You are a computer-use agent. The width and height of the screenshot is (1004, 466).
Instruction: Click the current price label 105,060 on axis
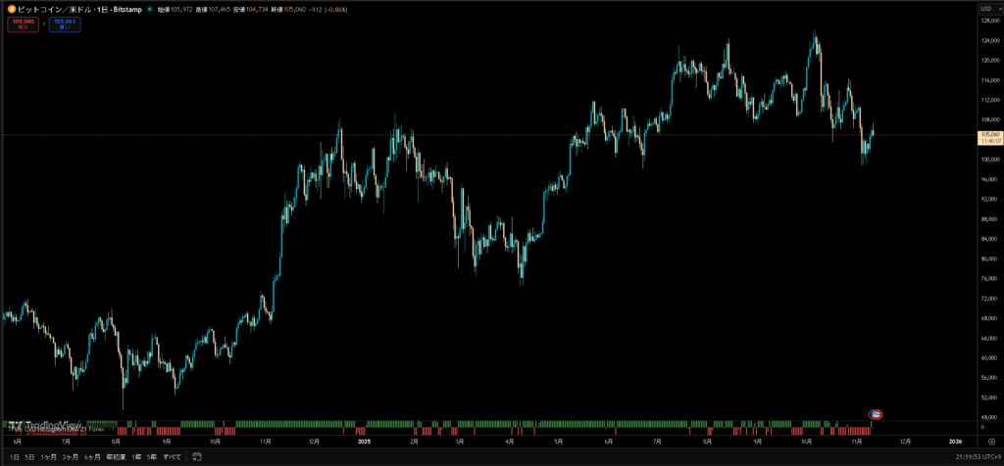[x=985, y=134]
